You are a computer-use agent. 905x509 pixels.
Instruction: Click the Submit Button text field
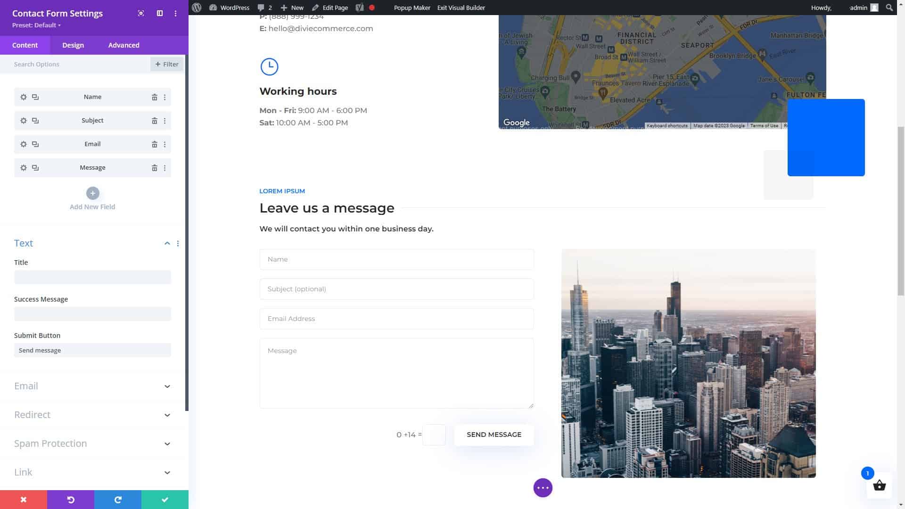(x=92, y=350)
